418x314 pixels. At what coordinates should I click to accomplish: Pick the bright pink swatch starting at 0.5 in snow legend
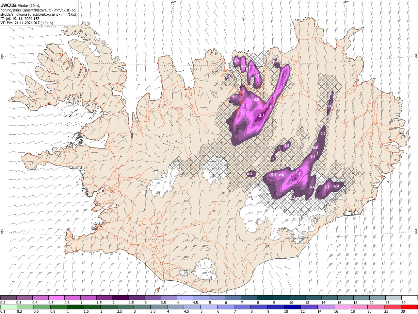[x=56, y=298]
